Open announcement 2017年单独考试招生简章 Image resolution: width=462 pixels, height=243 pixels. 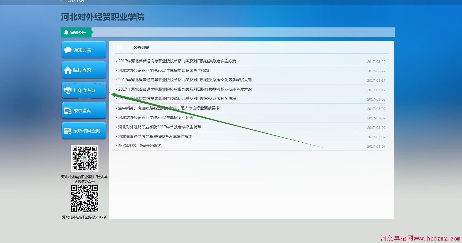(160, 127)
